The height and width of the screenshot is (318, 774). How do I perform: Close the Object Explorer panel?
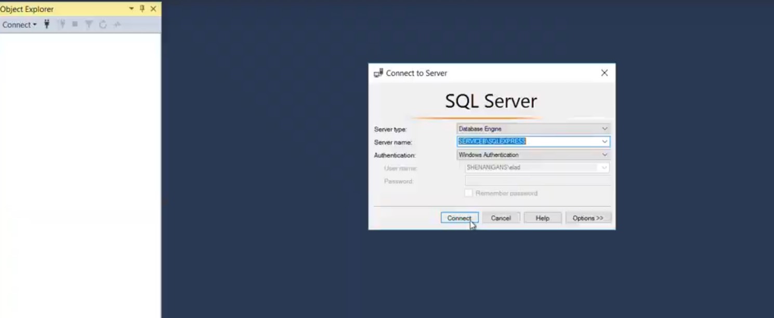click(153, 9)
